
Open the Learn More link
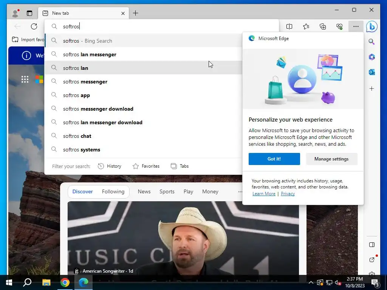point(264,194)
